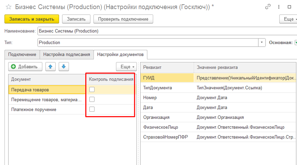Click the "Тип" field containing Production

tap(148, 43)
